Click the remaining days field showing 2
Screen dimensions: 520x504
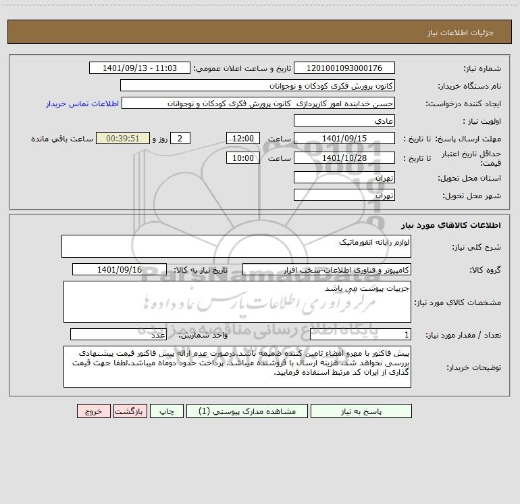(x=180, y=138)
